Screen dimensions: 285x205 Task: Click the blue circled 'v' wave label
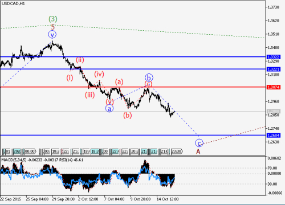coord(52,35)
